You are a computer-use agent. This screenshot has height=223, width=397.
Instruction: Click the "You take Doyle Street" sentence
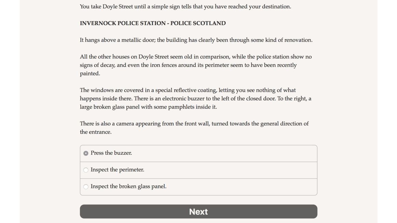185,6
